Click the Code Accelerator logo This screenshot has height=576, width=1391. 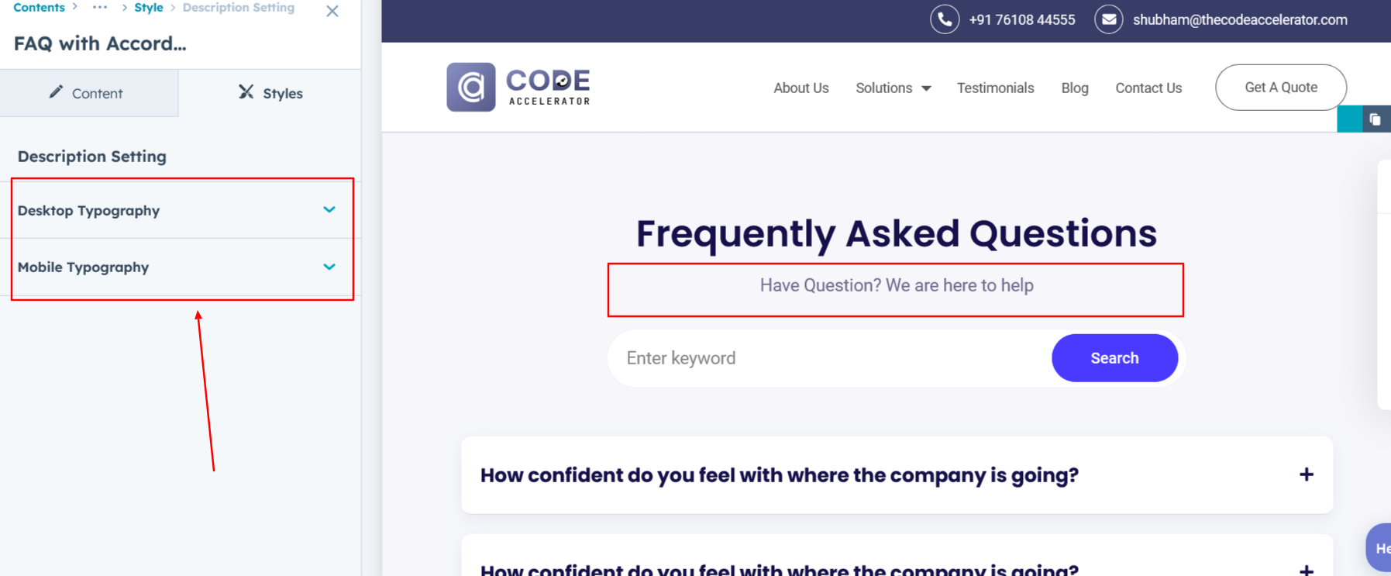point(518,88)
